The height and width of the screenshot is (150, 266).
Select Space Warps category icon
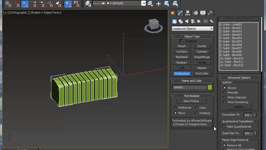(205, 21)
